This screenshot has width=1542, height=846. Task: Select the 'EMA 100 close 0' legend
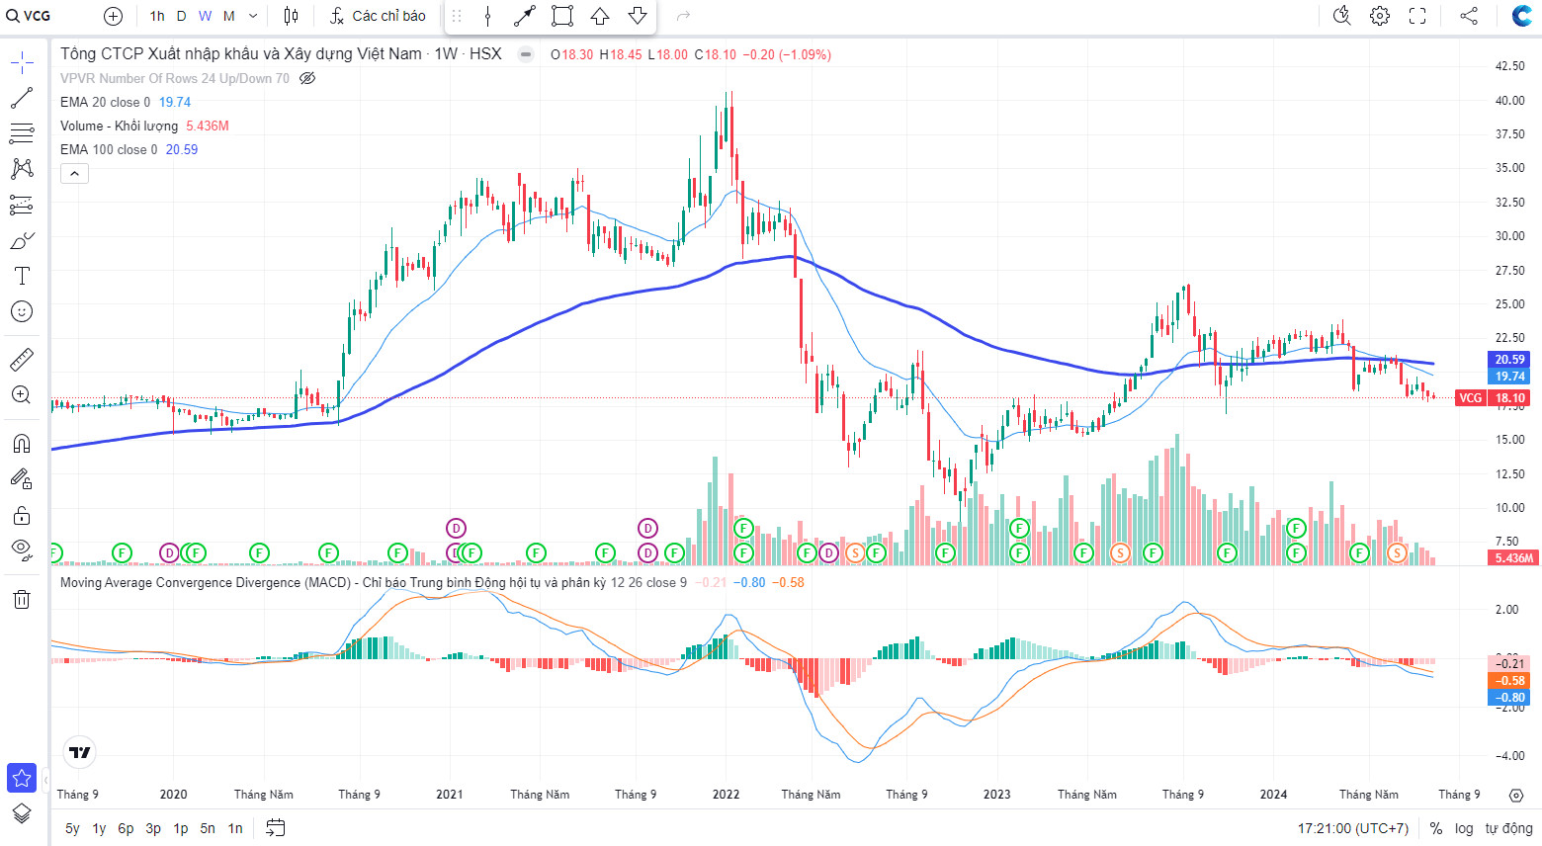coord(109,149)
